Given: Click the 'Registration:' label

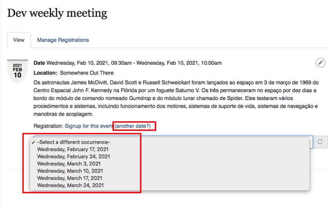Looking at the screenshot, I should [48, 126].
